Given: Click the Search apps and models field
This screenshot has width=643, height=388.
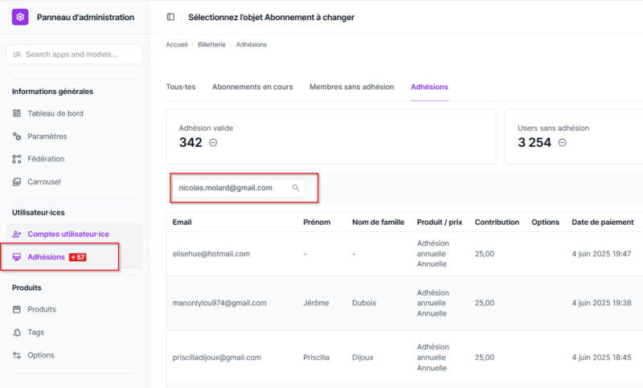Looking at the screenshot, I should (x=74, y=55).
